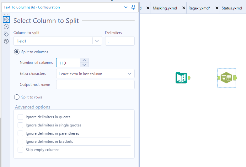This screenshot has width=246, height=167.
Task: Enable Ignore delimiters in quotes
Action: click(20, 117)
